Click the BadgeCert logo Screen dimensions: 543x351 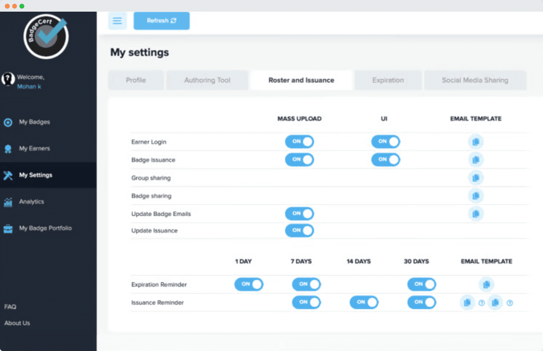46,36
